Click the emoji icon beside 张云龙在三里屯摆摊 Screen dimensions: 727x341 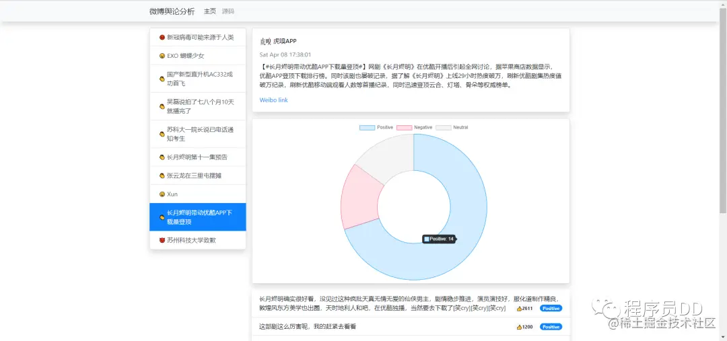coord(162,176)
